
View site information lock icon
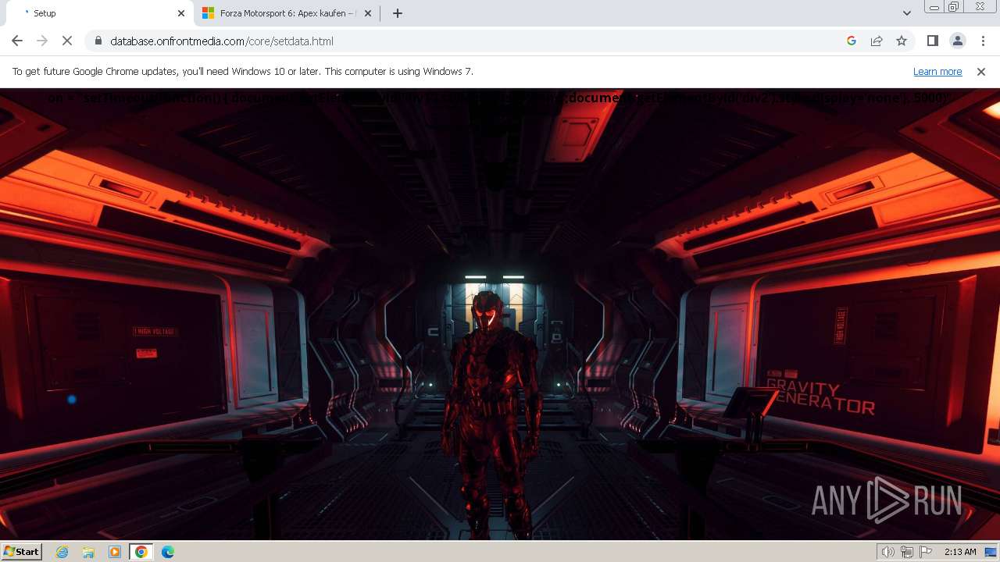(x=98, y=41)
